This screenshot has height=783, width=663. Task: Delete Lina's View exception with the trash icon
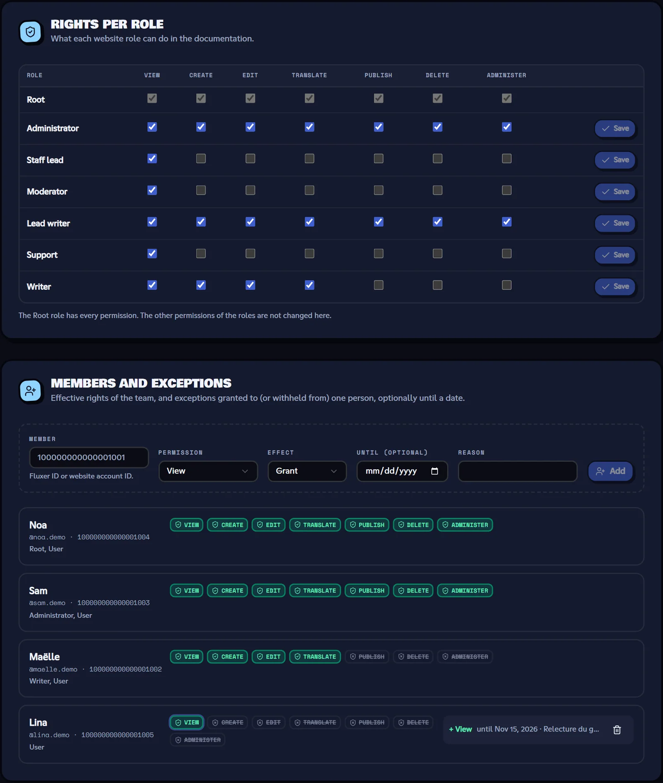pyautogui.click(x=617, y=729)
